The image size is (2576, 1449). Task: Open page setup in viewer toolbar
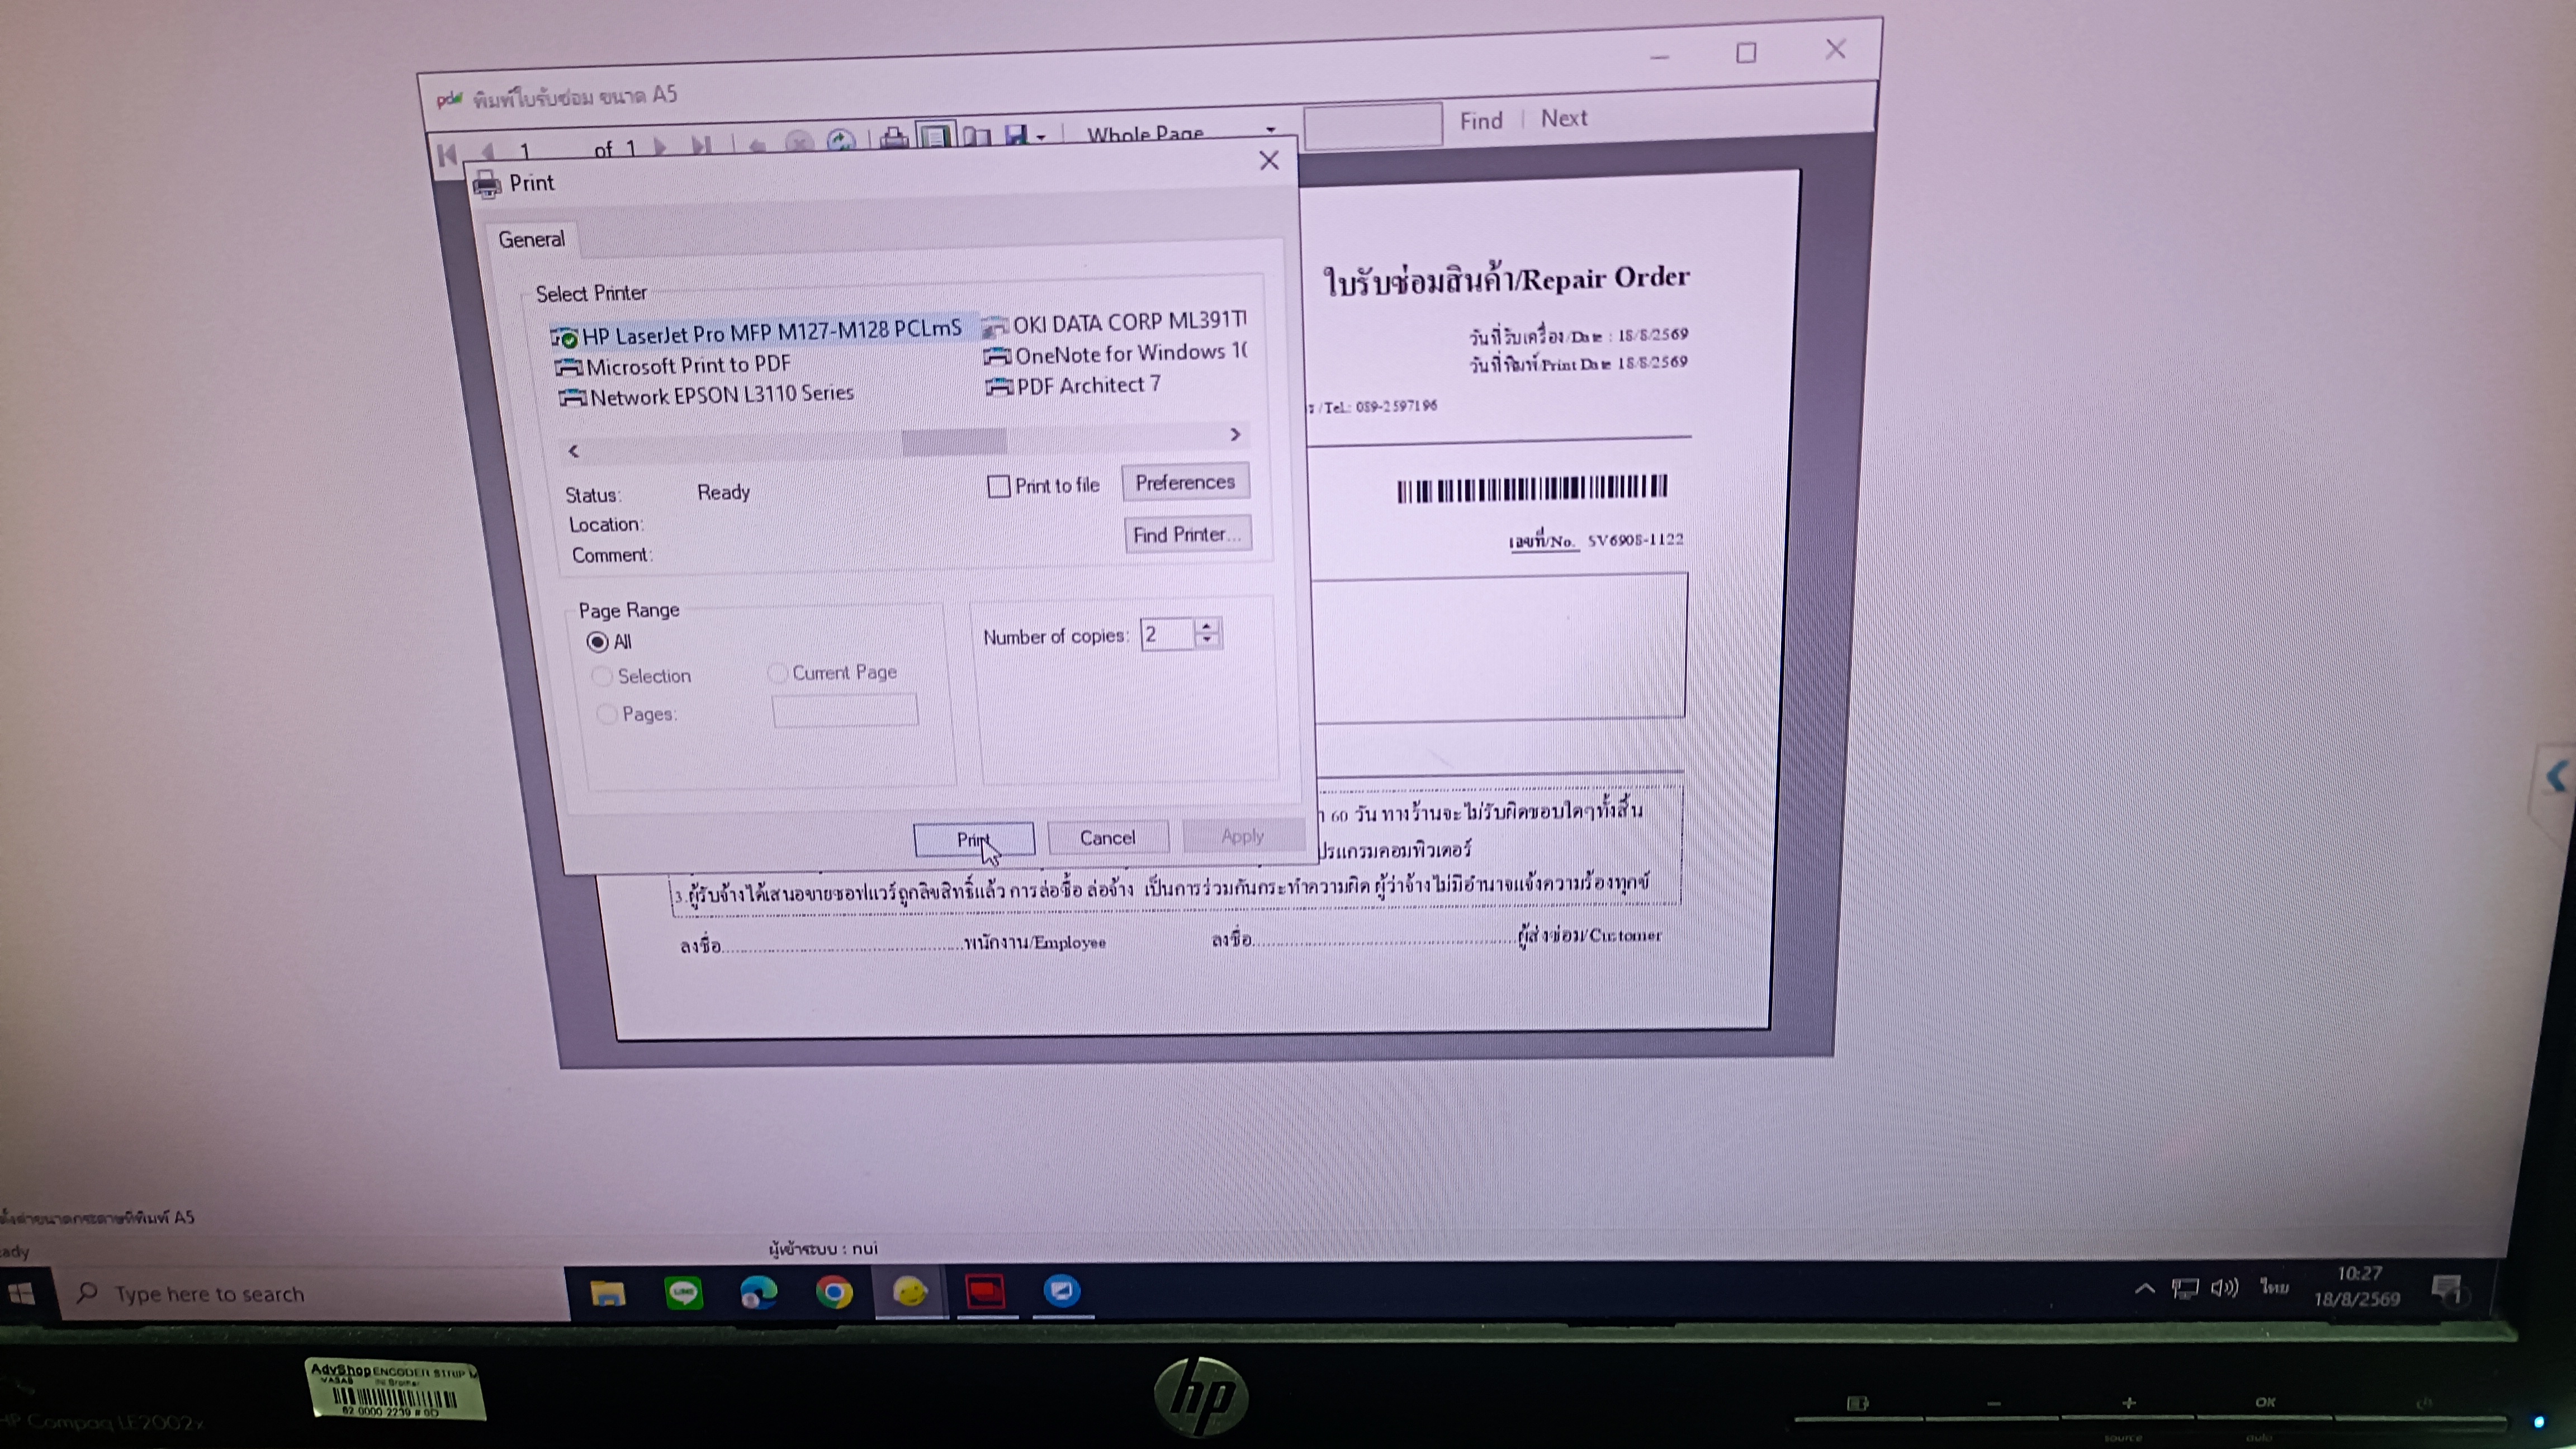point(976,136)
